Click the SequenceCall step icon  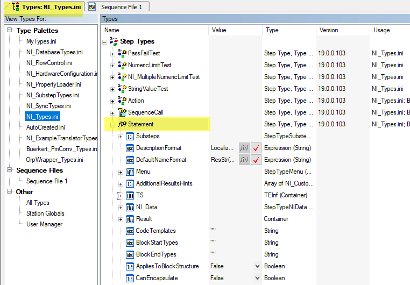pos(122,112)
